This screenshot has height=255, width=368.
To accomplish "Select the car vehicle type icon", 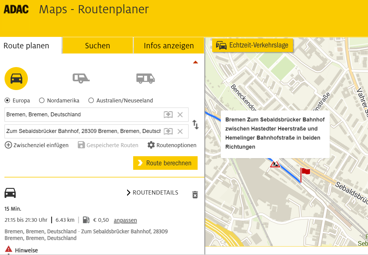I will point(16,79).
